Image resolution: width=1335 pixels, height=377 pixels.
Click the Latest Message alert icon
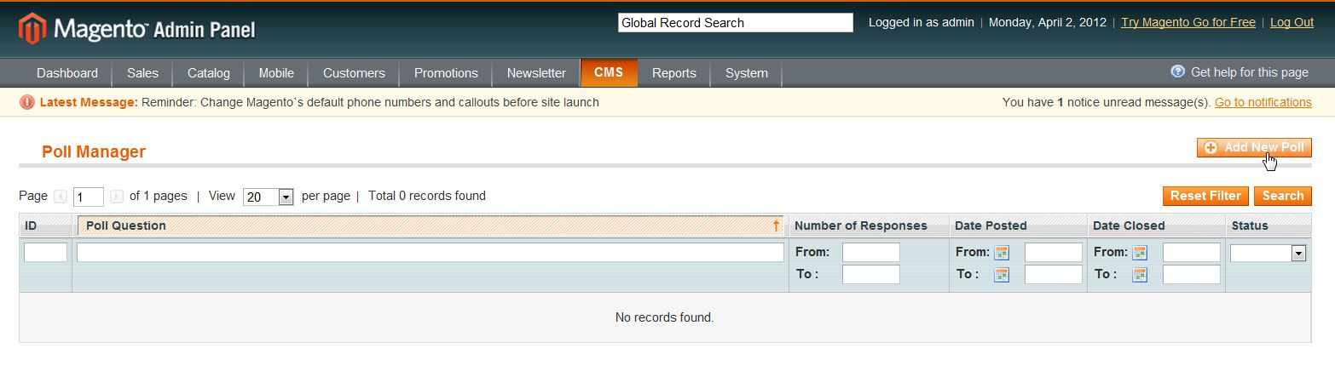pos(27,102)
